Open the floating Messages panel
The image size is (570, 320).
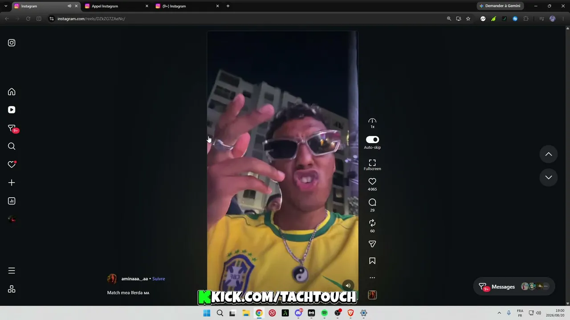point(514,287)
